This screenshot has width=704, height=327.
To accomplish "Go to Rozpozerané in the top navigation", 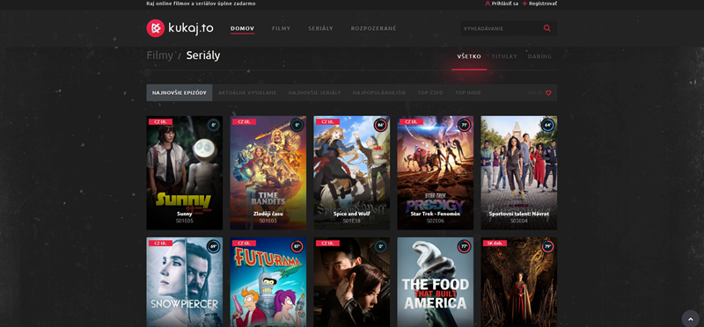I will coord(373,29).
